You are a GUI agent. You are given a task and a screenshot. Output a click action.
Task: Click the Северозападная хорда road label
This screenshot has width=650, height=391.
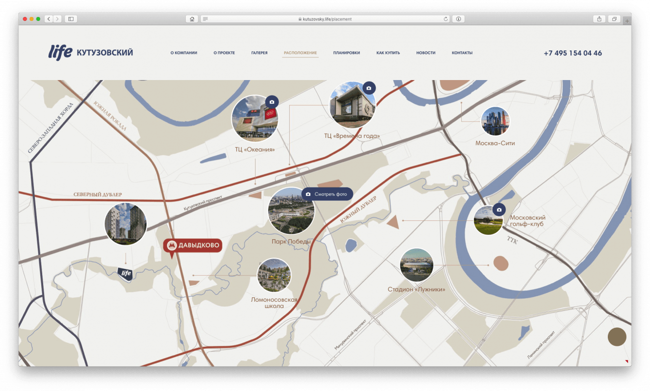point(50,128)
